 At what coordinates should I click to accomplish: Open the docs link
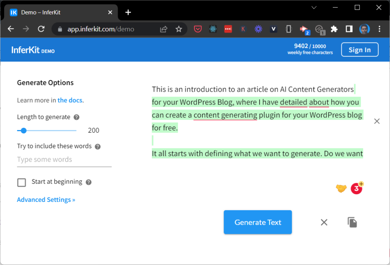pos(70,100)
